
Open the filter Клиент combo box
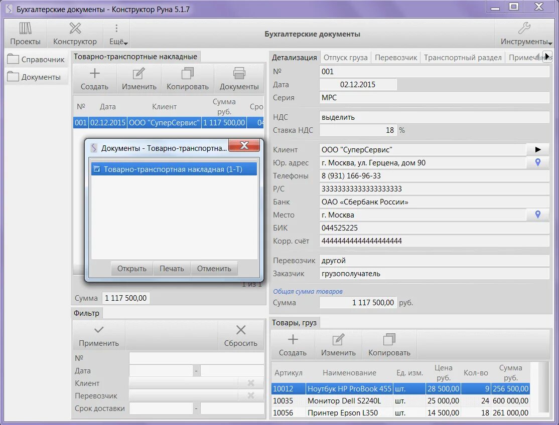pyautogui.click(x=184, y=383)
